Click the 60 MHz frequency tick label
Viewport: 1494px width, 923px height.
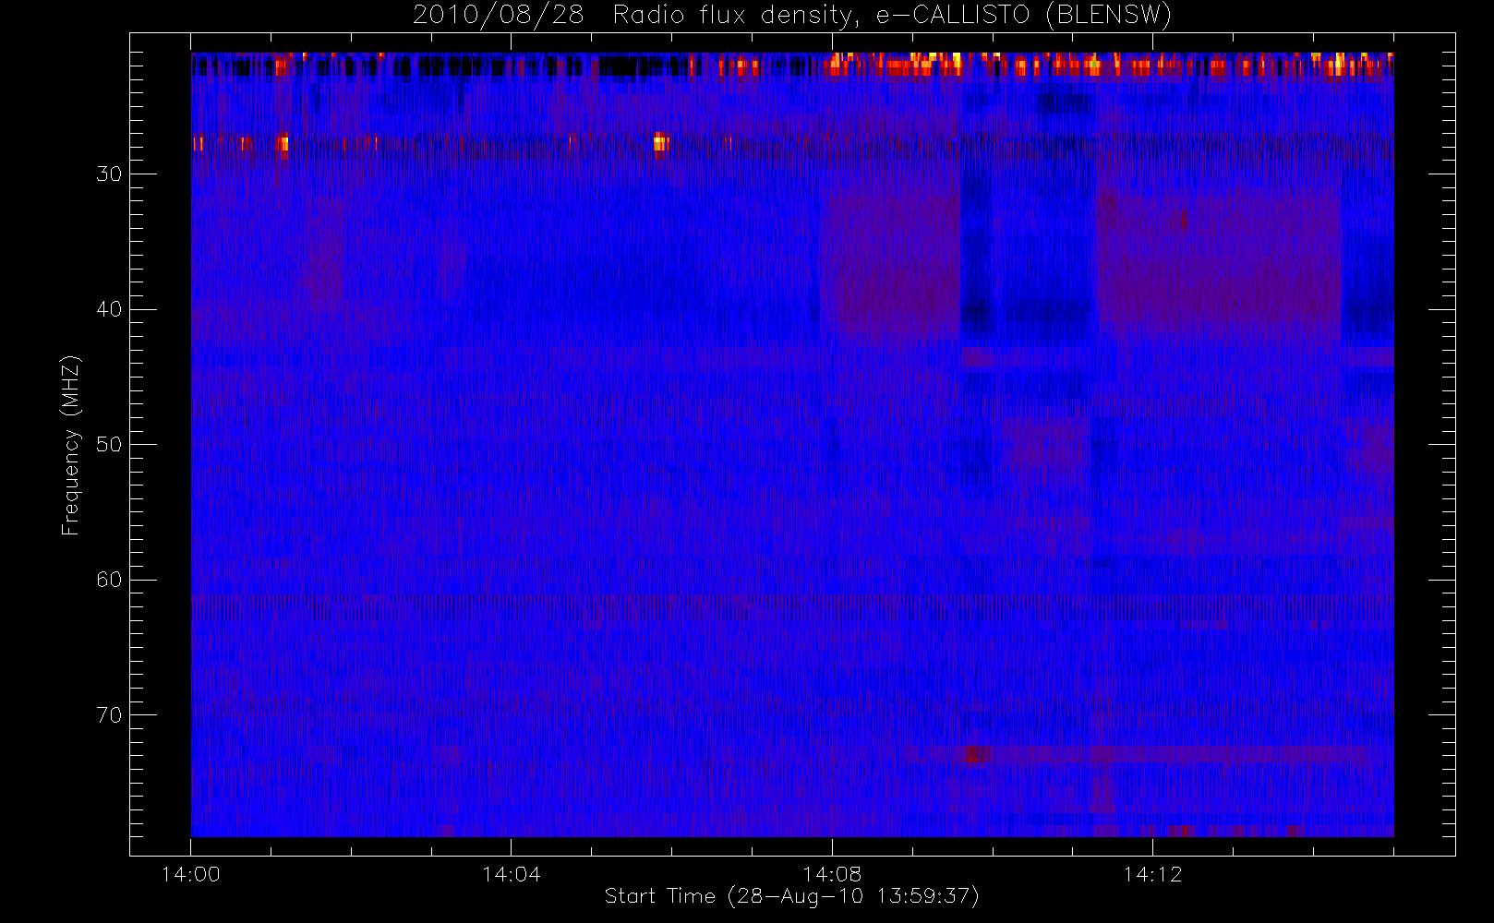(x=109, y=580)
